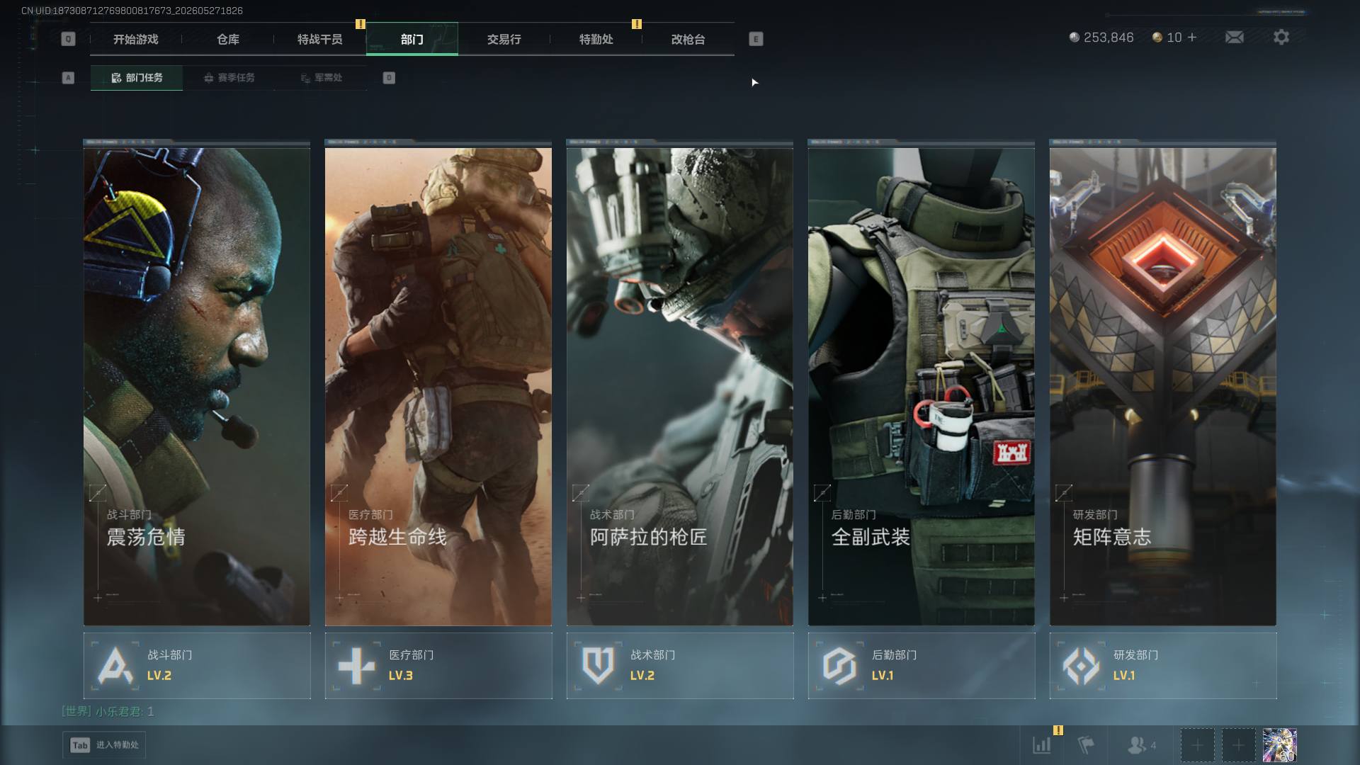Screen dimensions: 1360x765
Task: Select the 部门任务 sub-tab
Action: [137, 78]
